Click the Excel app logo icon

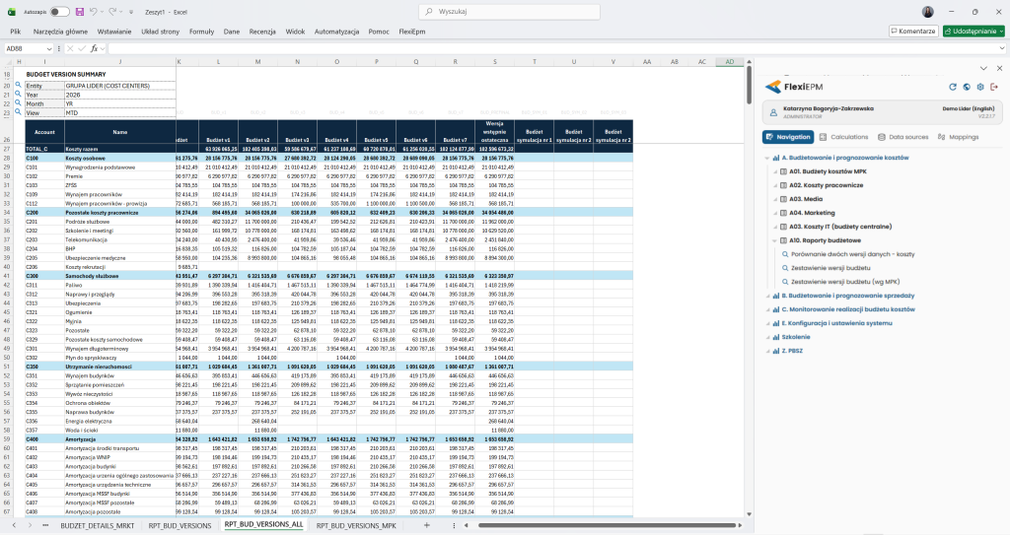tap(10, 12)
